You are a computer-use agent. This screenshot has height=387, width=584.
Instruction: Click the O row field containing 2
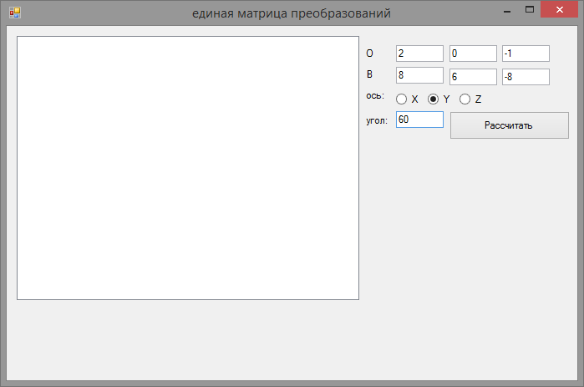pos(419,53)
